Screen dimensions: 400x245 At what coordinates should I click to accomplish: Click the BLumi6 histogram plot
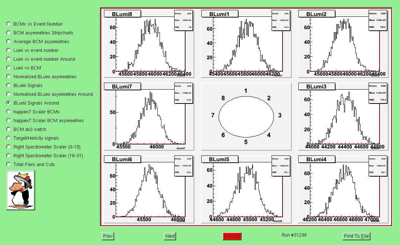[149, 189]
